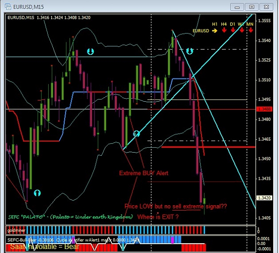
Task: Click the 1.3465 price scale value
Action: [264, 139]
